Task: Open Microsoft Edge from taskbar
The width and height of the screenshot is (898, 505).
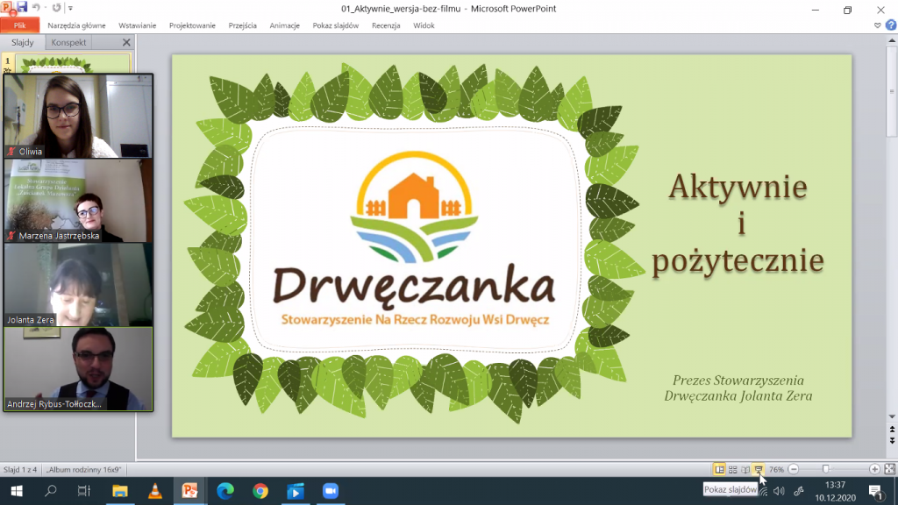Action: click(225, 491)
